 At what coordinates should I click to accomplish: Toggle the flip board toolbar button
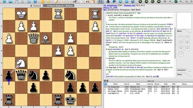click(x=100, y=1)
